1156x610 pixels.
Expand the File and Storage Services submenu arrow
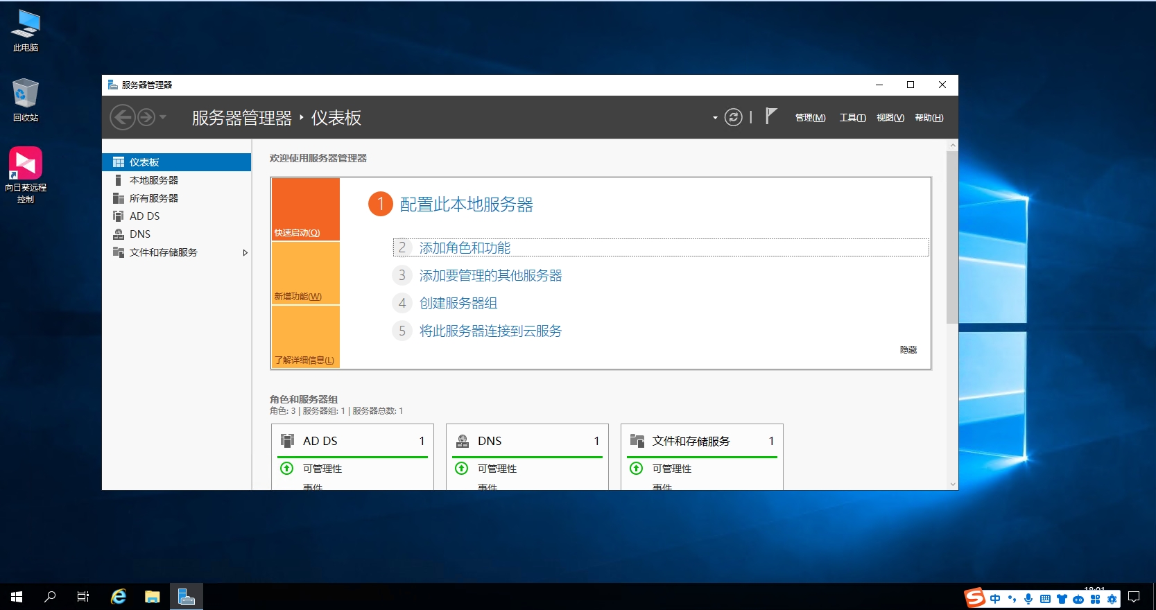(245, 253)
